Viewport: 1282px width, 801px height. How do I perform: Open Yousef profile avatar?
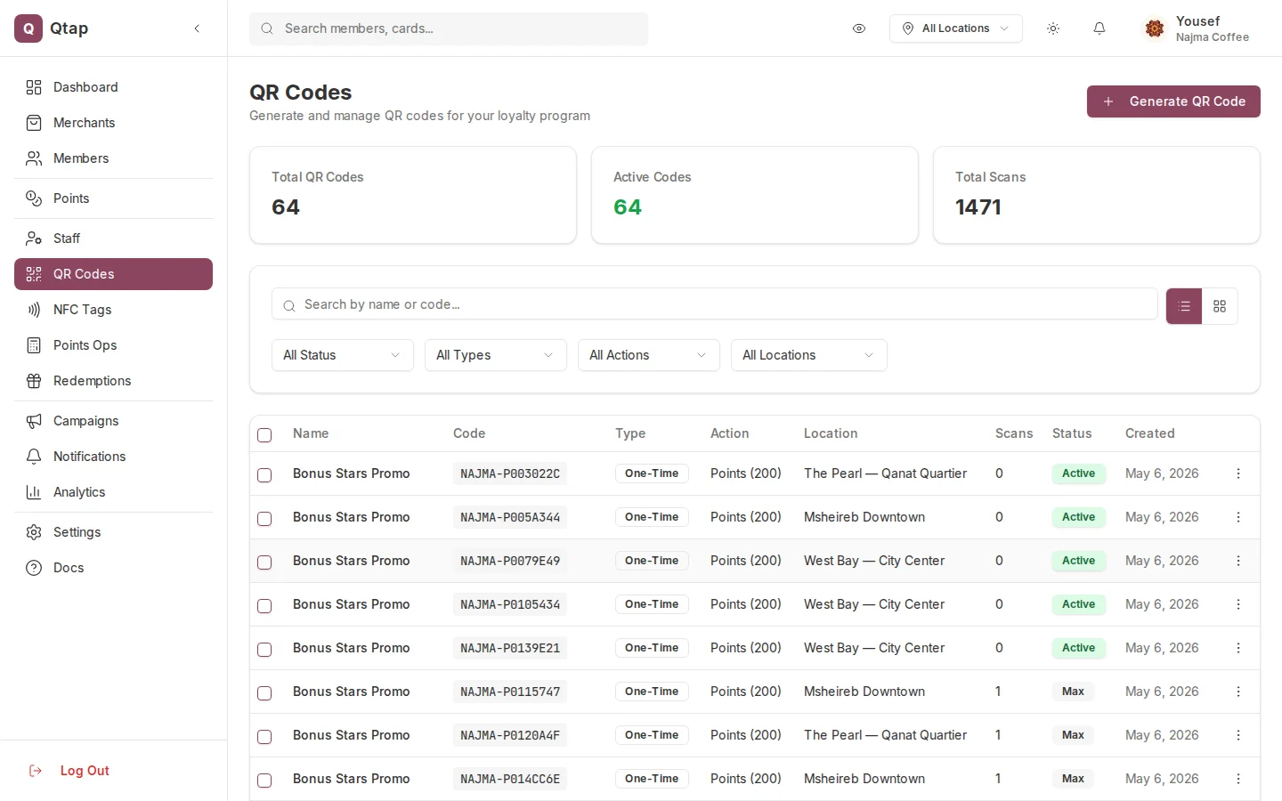1155,28
